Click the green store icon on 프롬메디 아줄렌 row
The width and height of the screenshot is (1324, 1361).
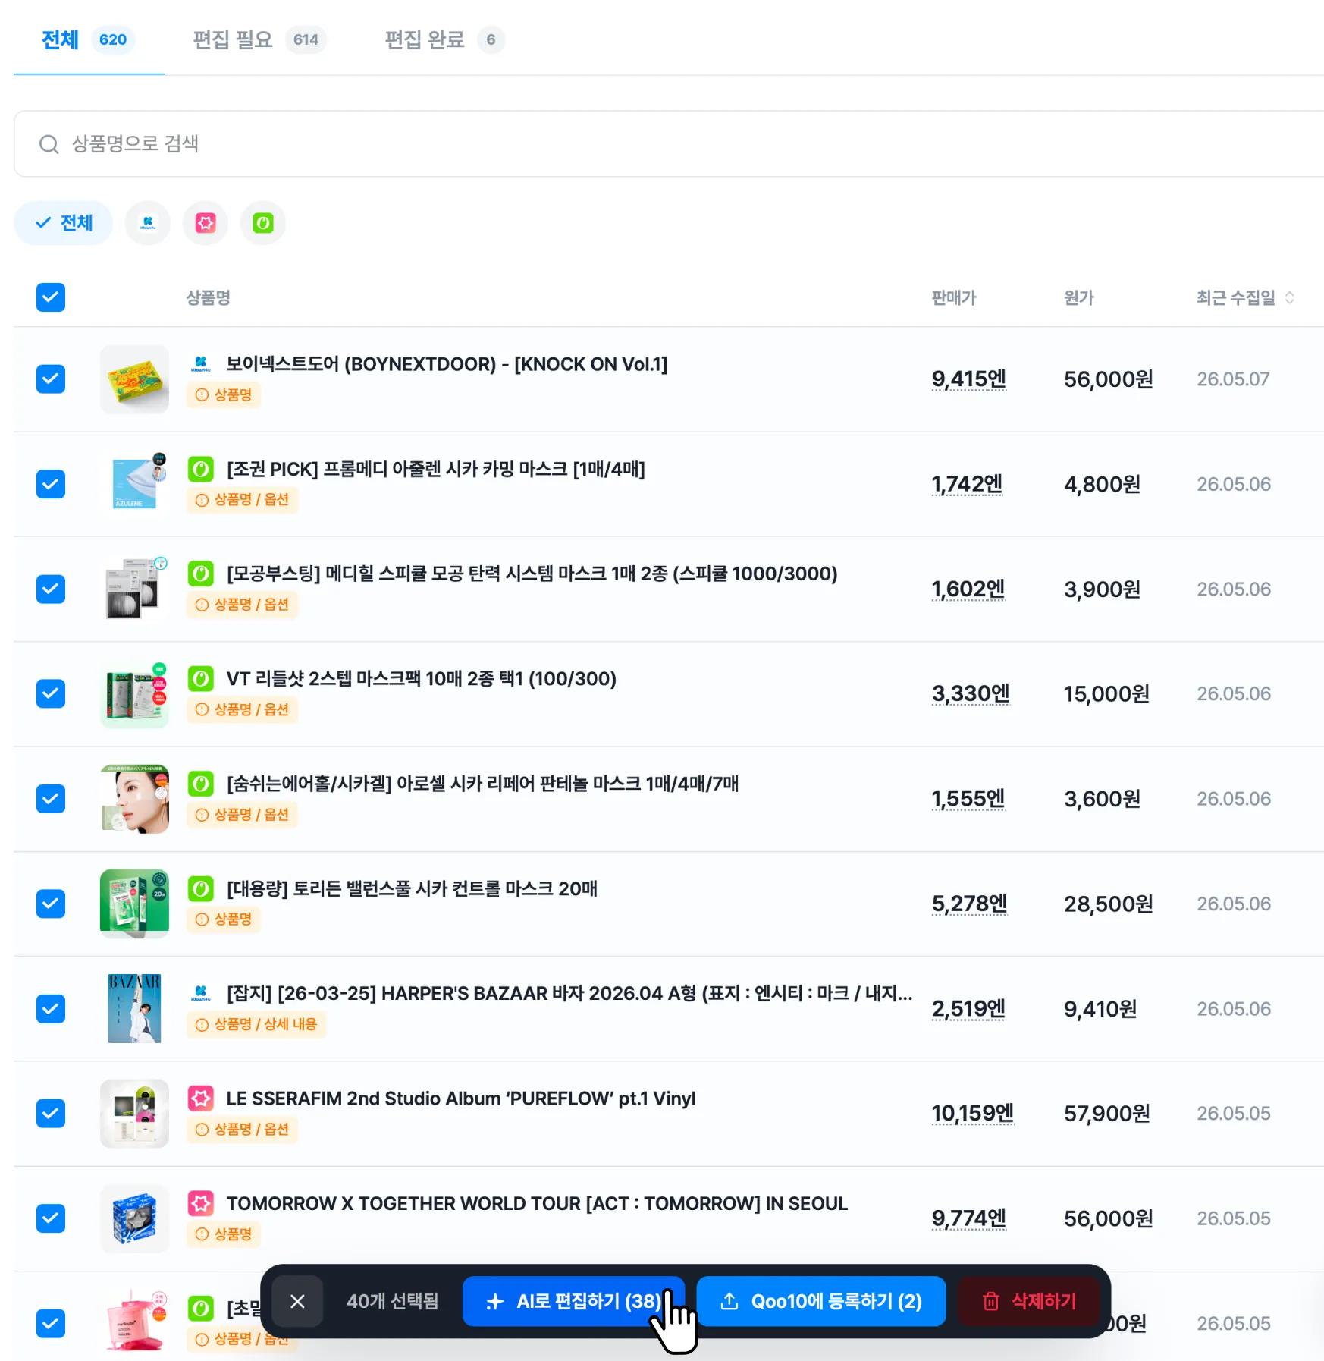pyautogui.click(x=201, y=470)
